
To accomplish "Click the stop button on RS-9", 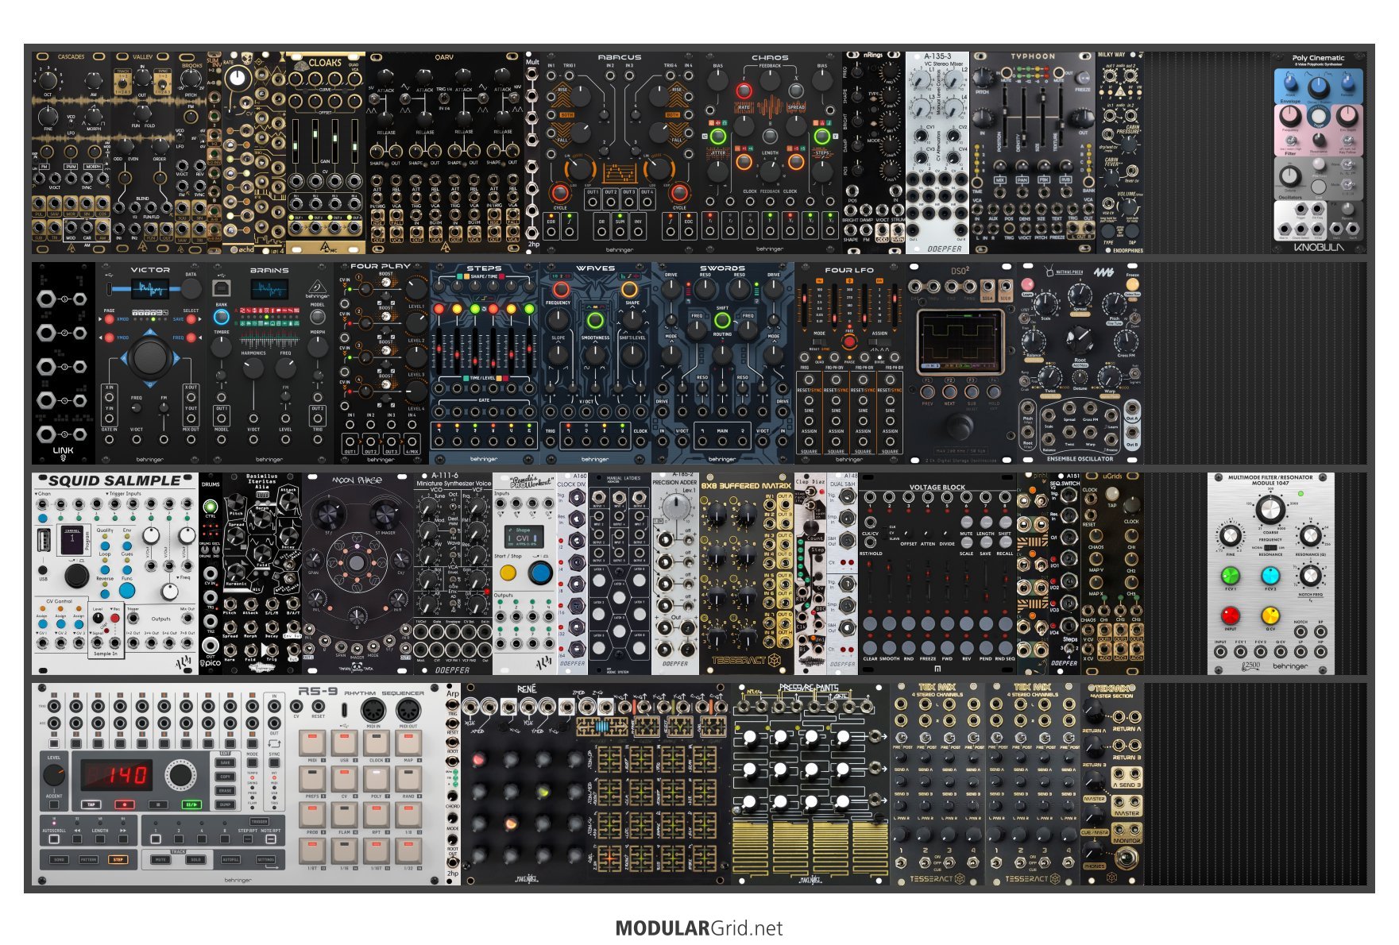I will point(158,804).
